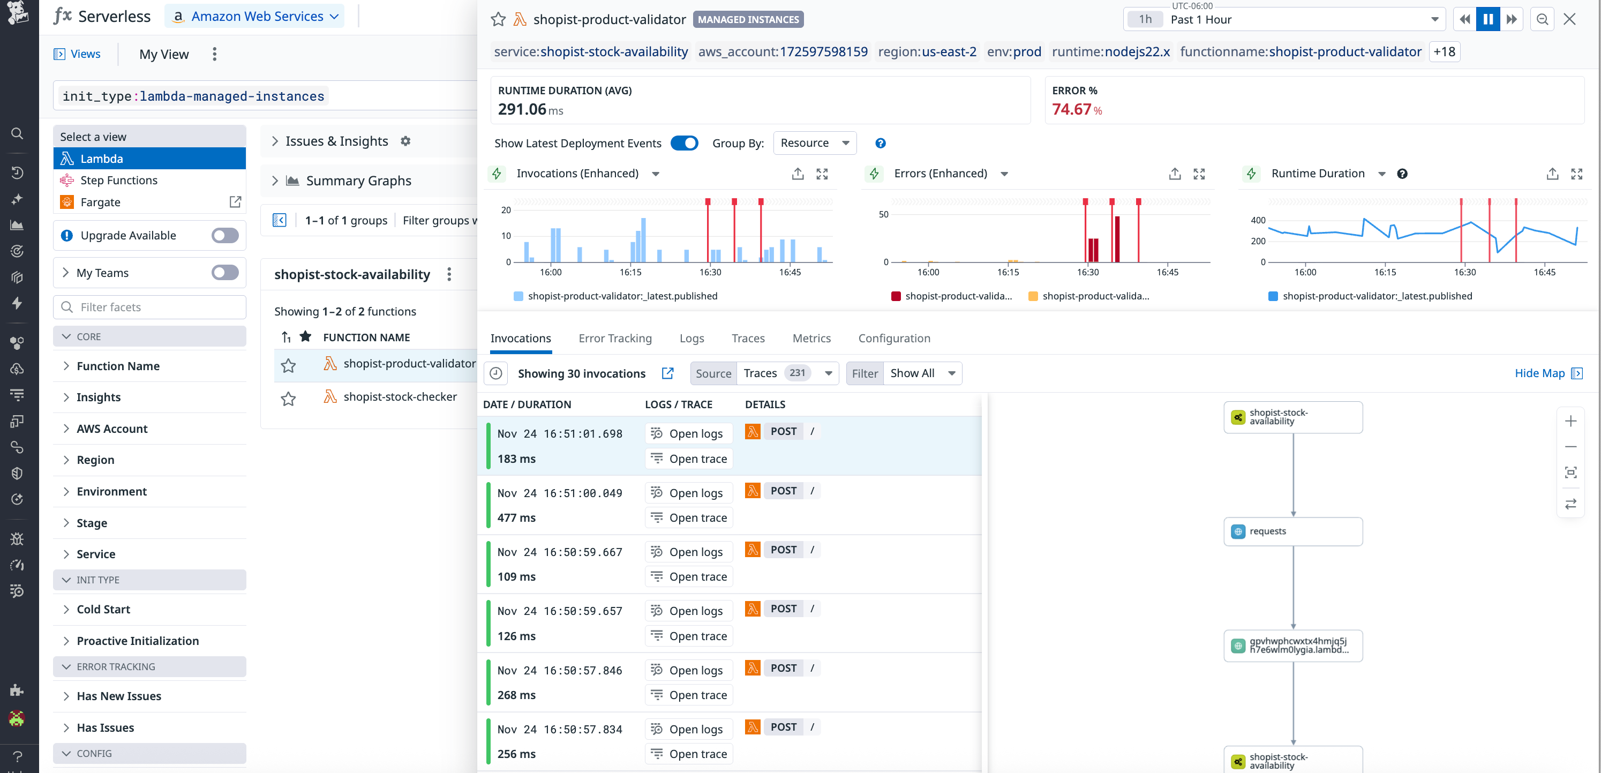Viewport: 1601px width, 773px height.
Task: Open the Group By Resource dropdown
Action: point(815,143)
